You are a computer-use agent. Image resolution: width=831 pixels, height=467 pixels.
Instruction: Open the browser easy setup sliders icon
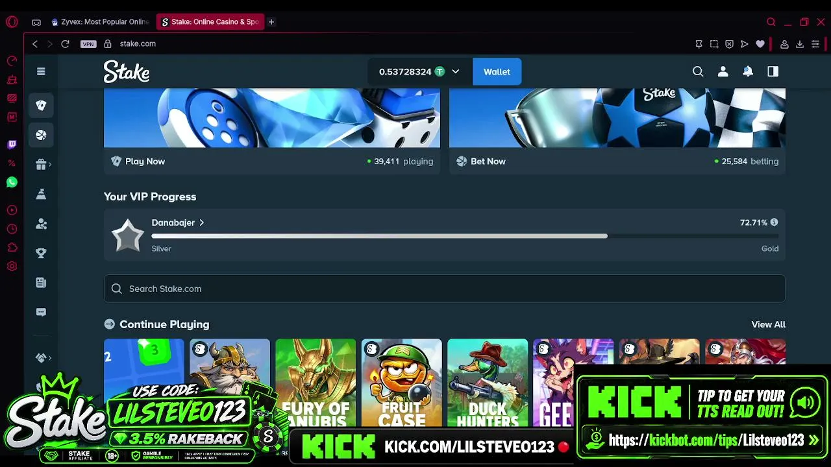(x=815, y=43)
